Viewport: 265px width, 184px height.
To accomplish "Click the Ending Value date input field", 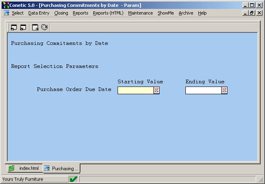I will point(203,90).
